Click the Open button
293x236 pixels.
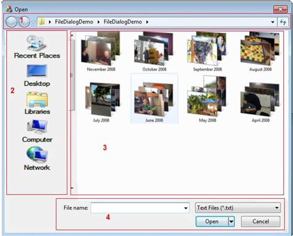click(x=212, y=221)
